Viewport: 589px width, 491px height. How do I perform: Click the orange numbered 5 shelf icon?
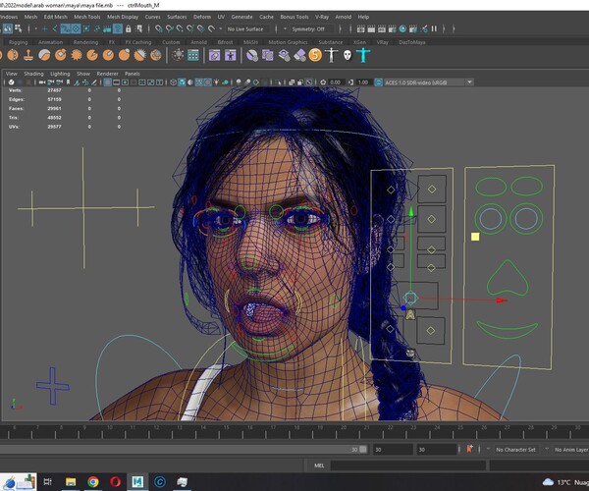tap(315, 55)
